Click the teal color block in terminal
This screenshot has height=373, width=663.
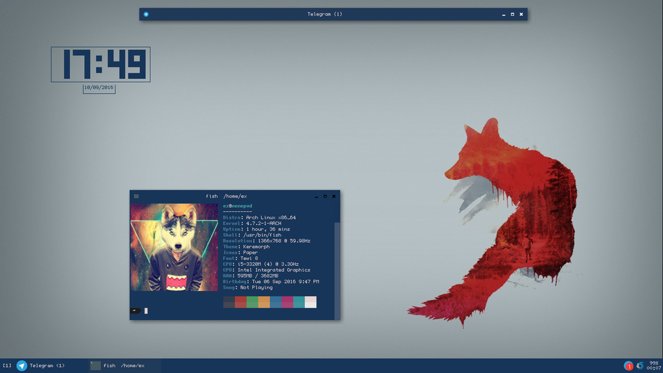(299, 302)
